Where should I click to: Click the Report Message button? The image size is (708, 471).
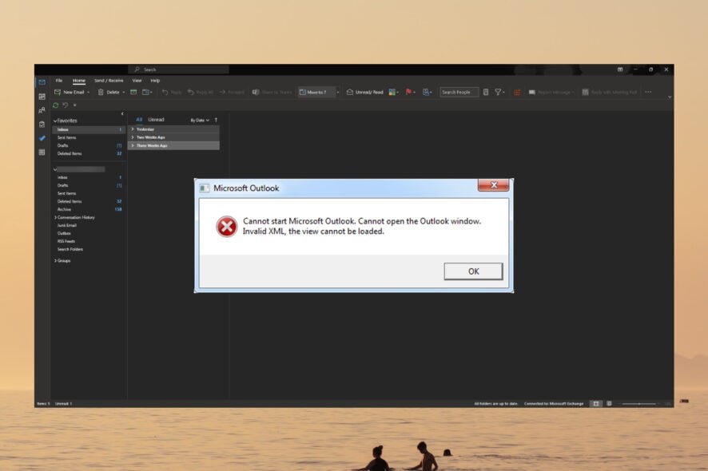(551, 92)
